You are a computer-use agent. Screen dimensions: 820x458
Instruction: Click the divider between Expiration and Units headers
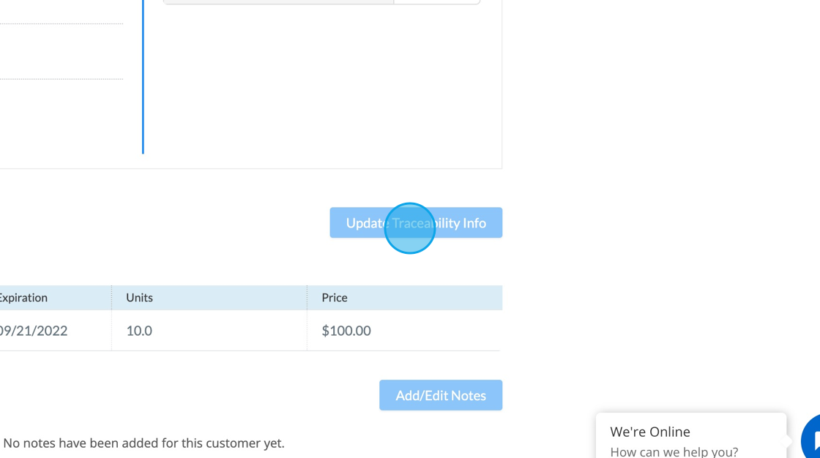point(111,298)
